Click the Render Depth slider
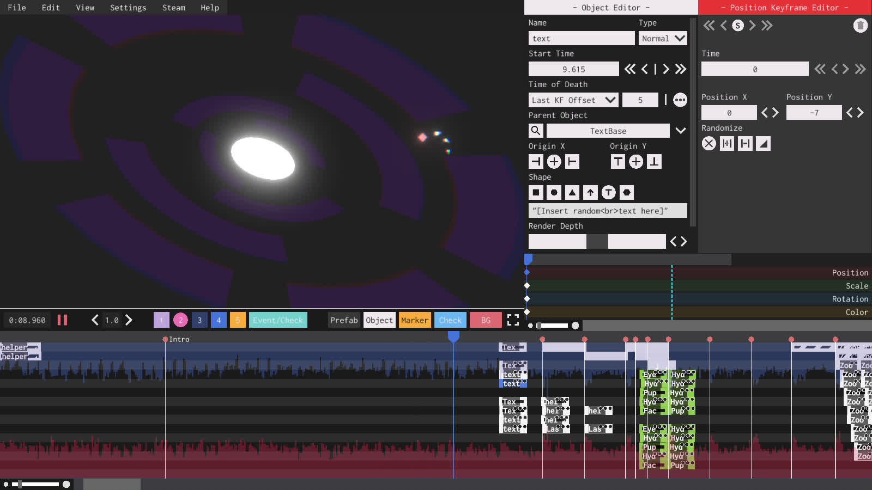This screenshot has height=490, width=872. pyautogui.click(x=597, y=242)
